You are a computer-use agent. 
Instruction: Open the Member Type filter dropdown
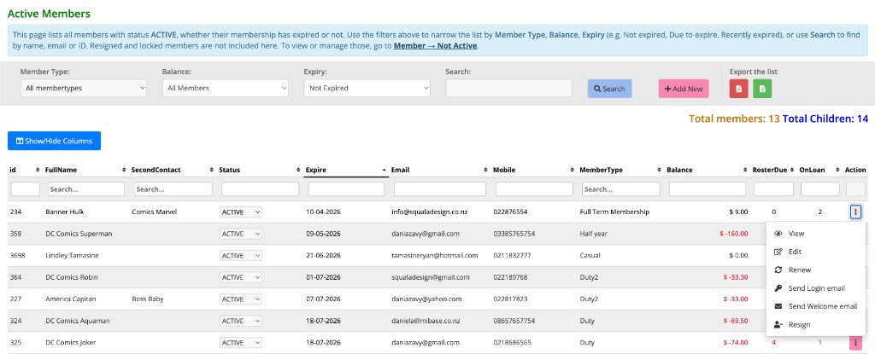pyautogui.click(x=84, y=88)
